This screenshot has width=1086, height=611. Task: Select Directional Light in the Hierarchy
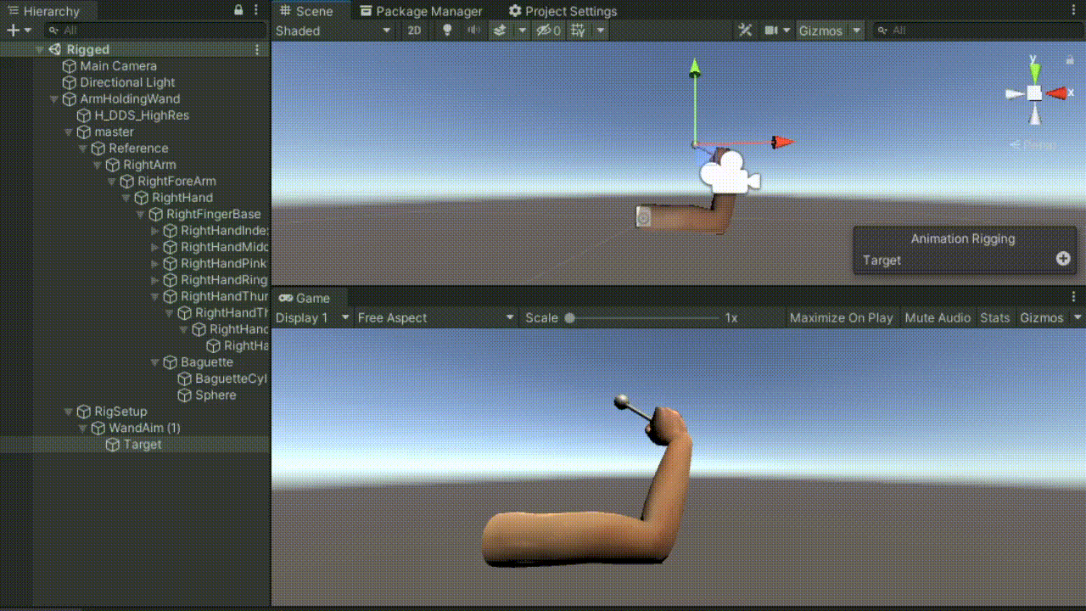pos(127,82)
